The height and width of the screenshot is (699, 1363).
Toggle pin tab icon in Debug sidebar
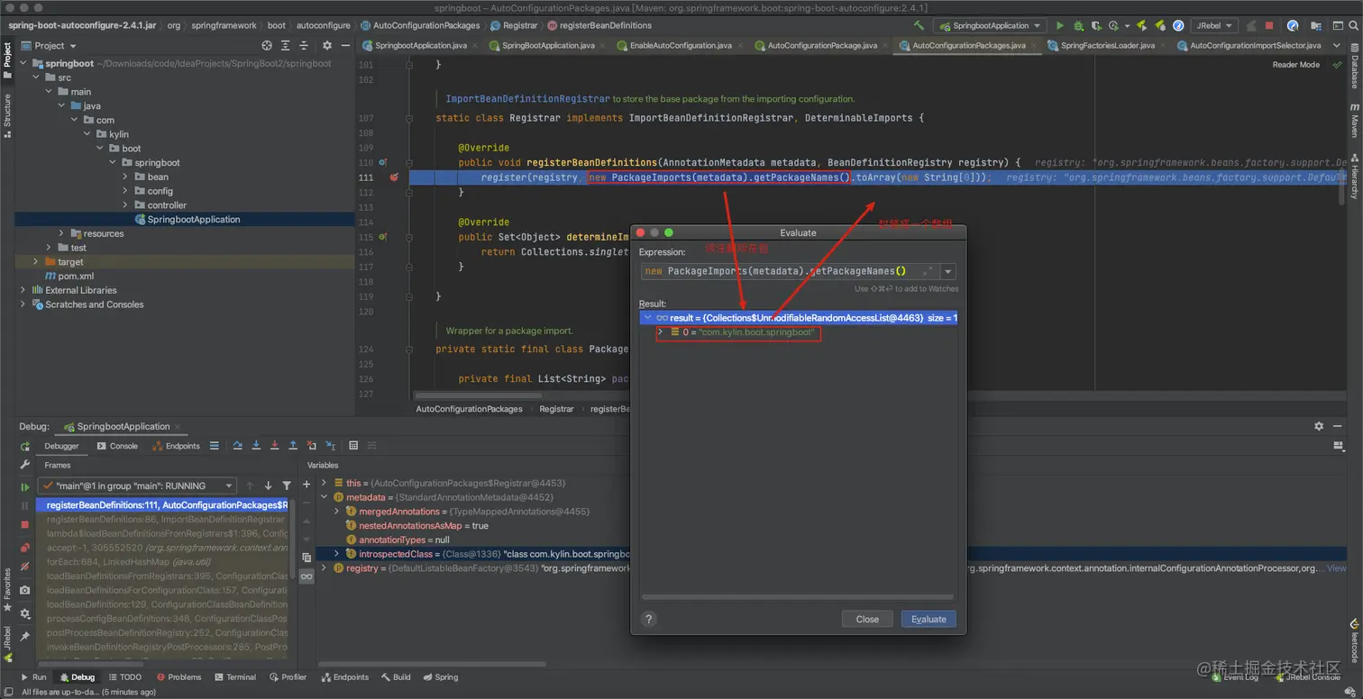point(25,636)
